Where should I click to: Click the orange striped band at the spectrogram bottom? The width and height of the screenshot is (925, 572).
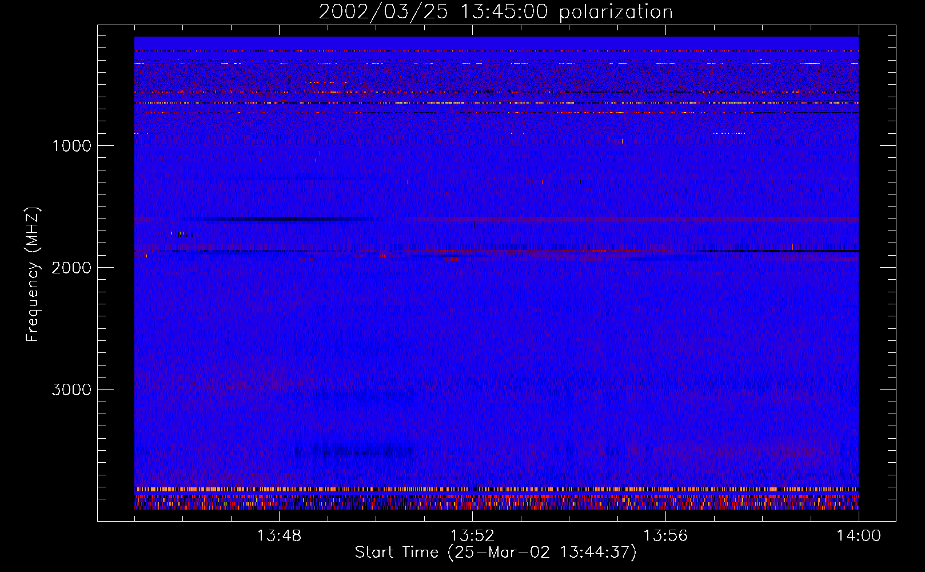pyautogui.click(x=496, y=490)
